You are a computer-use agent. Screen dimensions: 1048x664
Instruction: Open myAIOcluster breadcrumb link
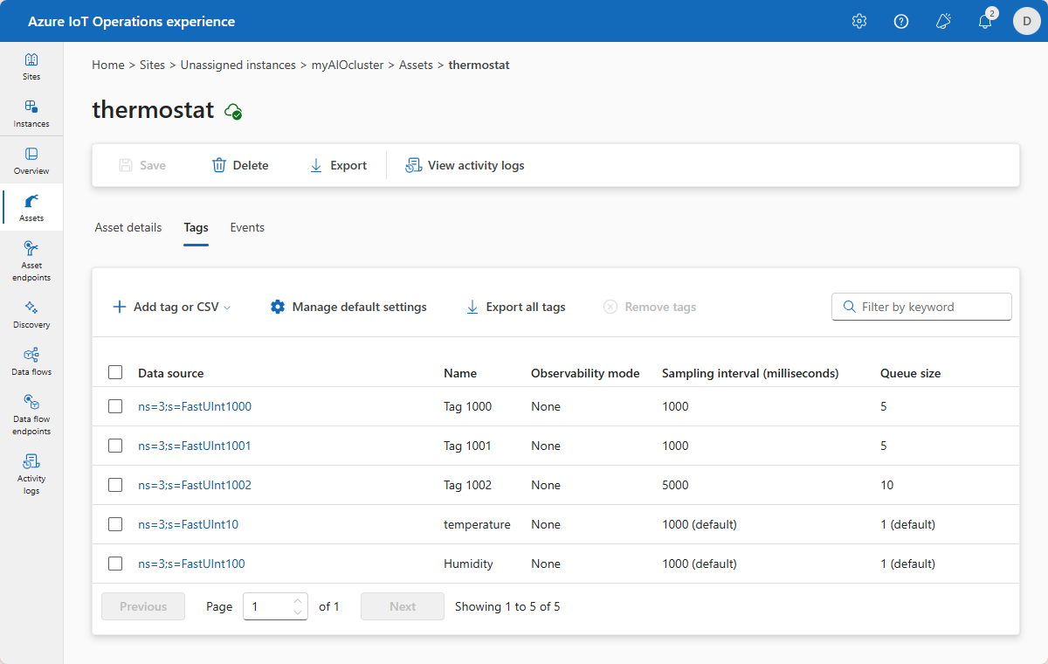[x=348, y=65]
